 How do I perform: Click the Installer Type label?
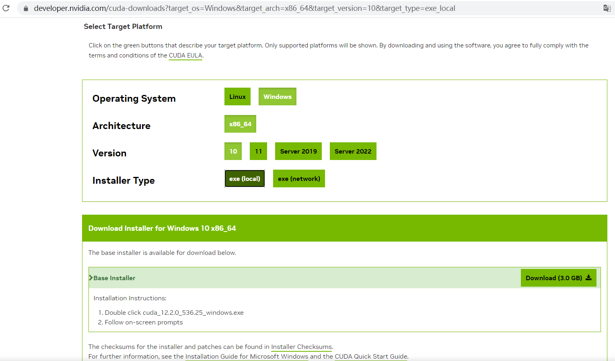tap(123, 180)
